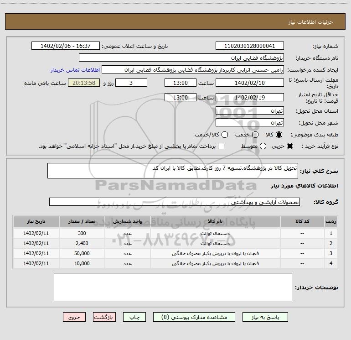Screen dimensions: 351x340
Task: Click the نام دستگاه خریدار field
Action: point(181,58)
